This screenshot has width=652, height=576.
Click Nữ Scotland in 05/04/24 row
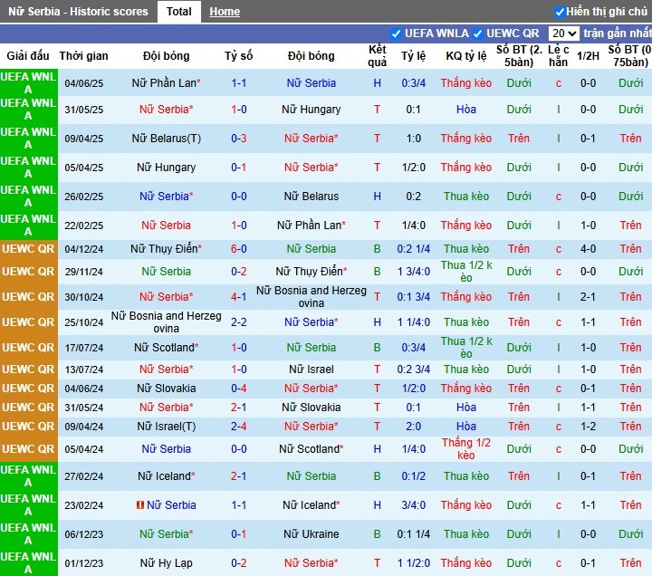coord(311,449)
